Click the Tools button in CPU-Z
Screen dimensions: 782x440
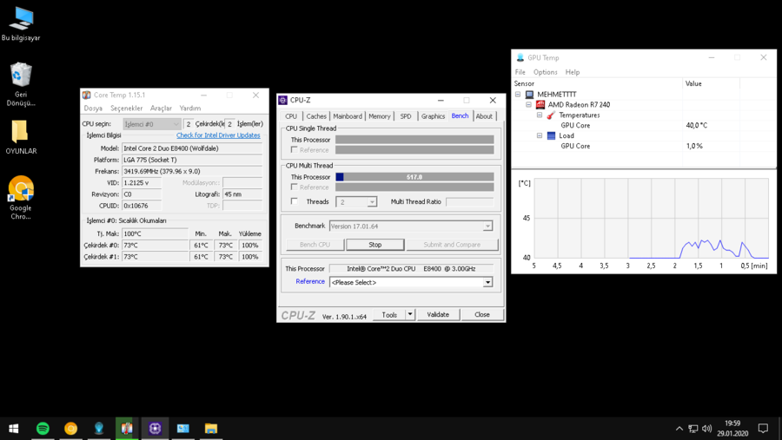(x=389, y=315)
